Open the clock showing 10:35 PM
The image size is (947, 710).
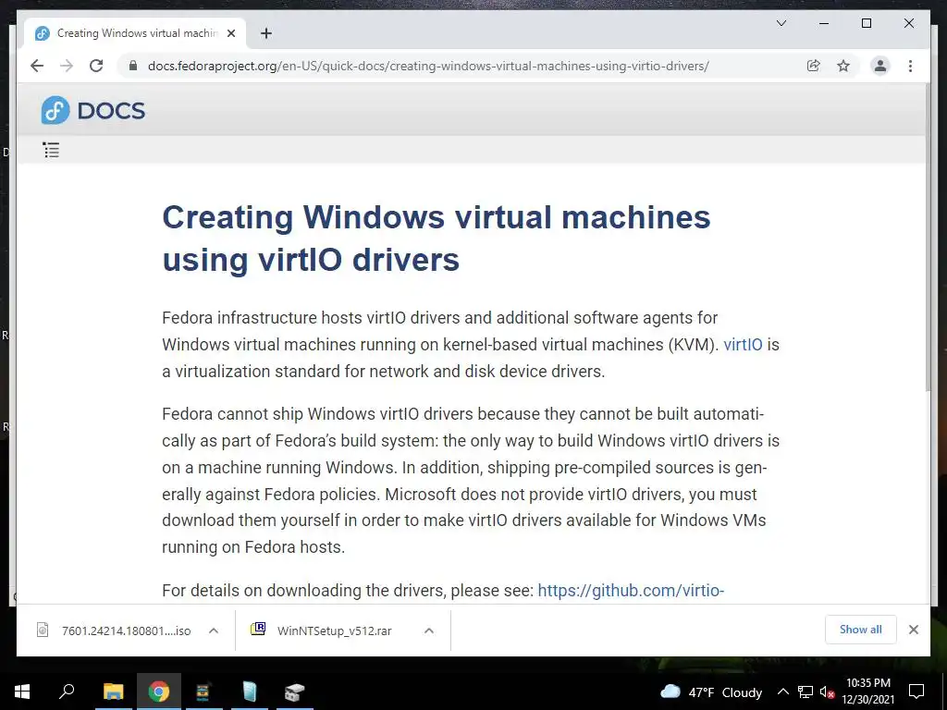pyautogui.click(x=867, y=692)
